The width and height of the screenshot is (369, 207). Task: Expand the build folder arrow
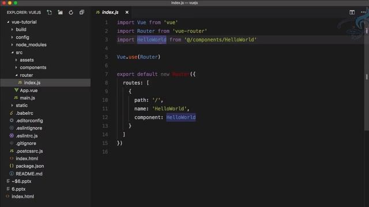click(x=12, y=29)
